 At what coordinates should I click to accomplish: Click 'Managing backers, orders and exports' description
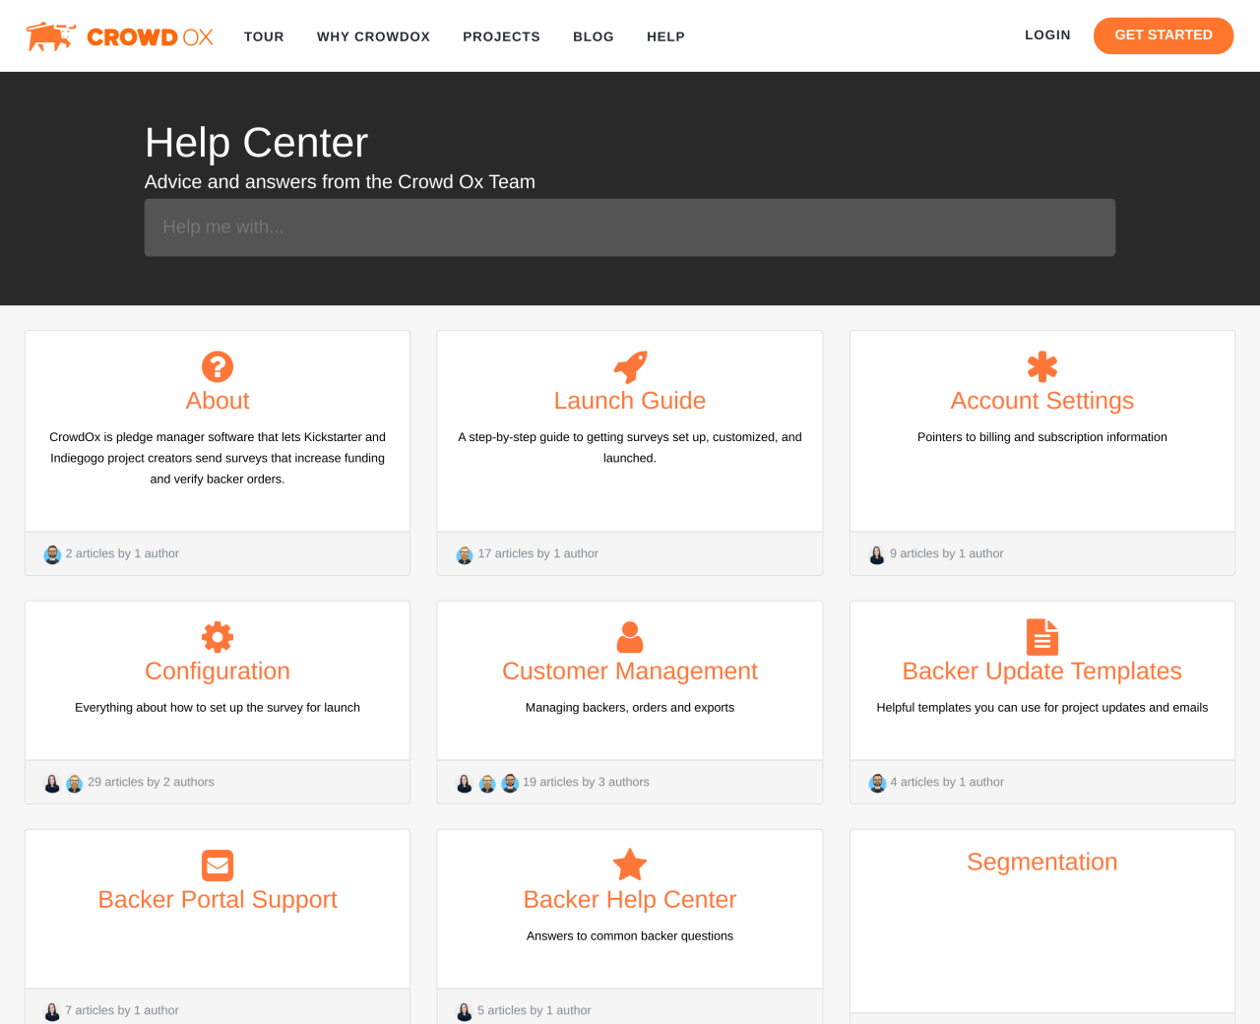click(630, 708)
